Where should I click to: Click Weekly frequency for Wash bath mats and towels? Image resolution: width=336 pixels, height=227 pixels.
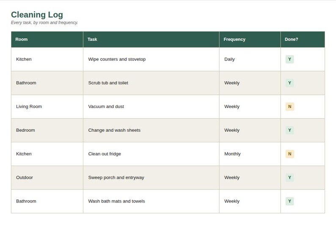[x=250, y=201]
